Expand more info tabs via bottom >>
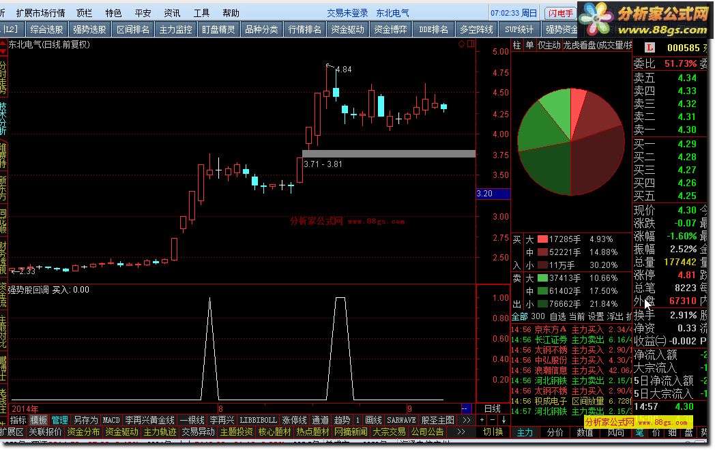The height and width of the screenshot is (450, 715). pos(461,432)
